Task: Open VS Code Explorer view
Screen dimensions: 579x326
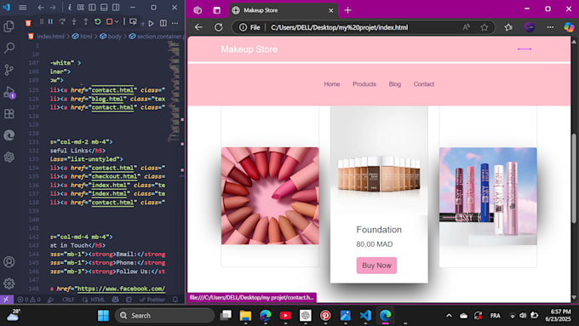Action: [9, 26]
